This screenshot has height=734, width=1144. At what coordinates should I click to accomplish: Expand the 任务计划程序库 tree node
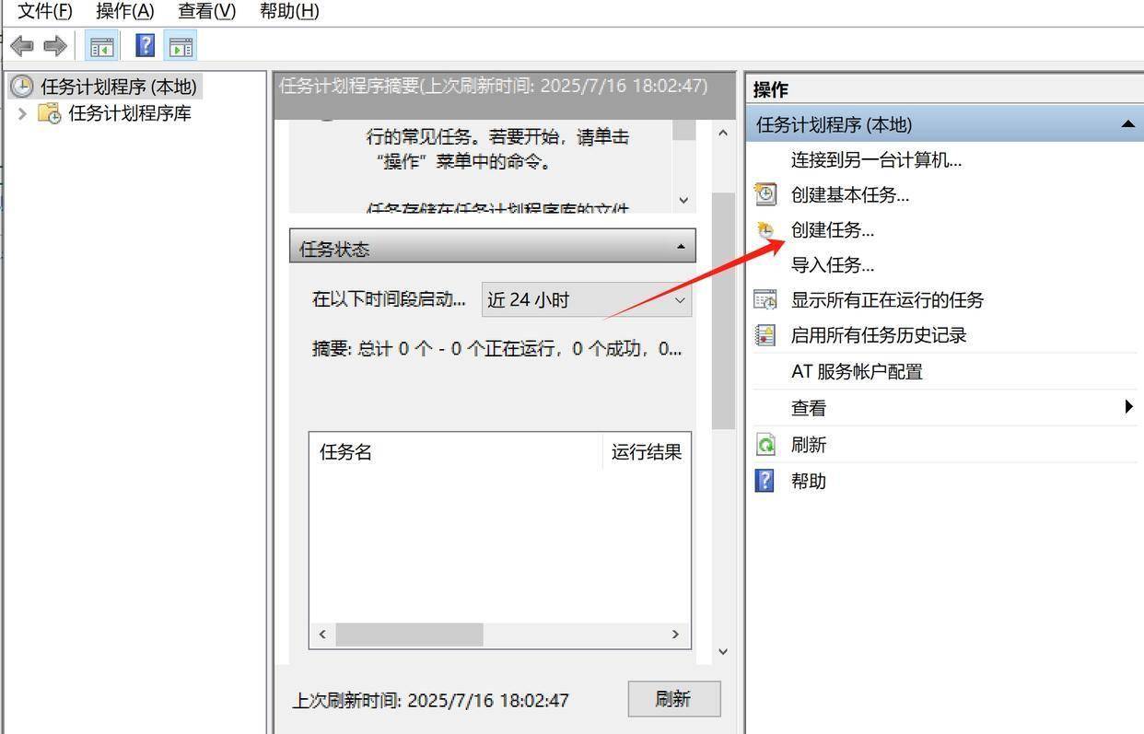(22, 113)
